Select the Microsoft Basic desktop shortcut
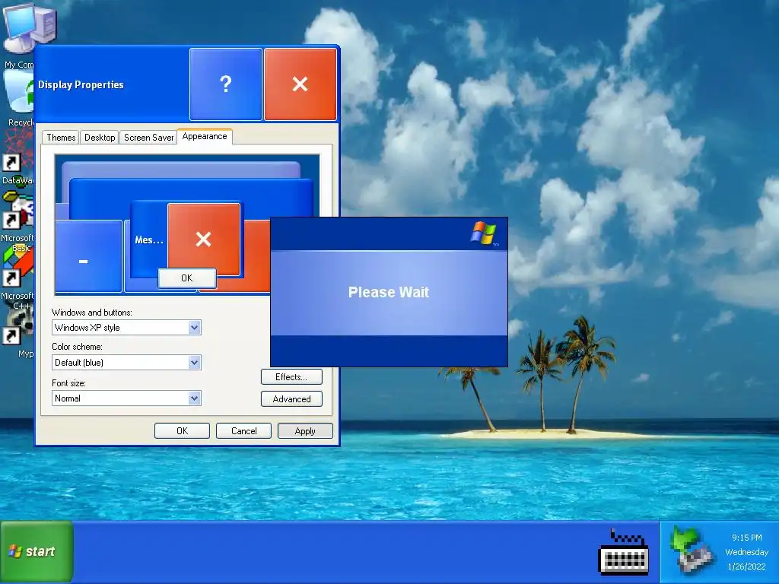 [x=18, y=222]
